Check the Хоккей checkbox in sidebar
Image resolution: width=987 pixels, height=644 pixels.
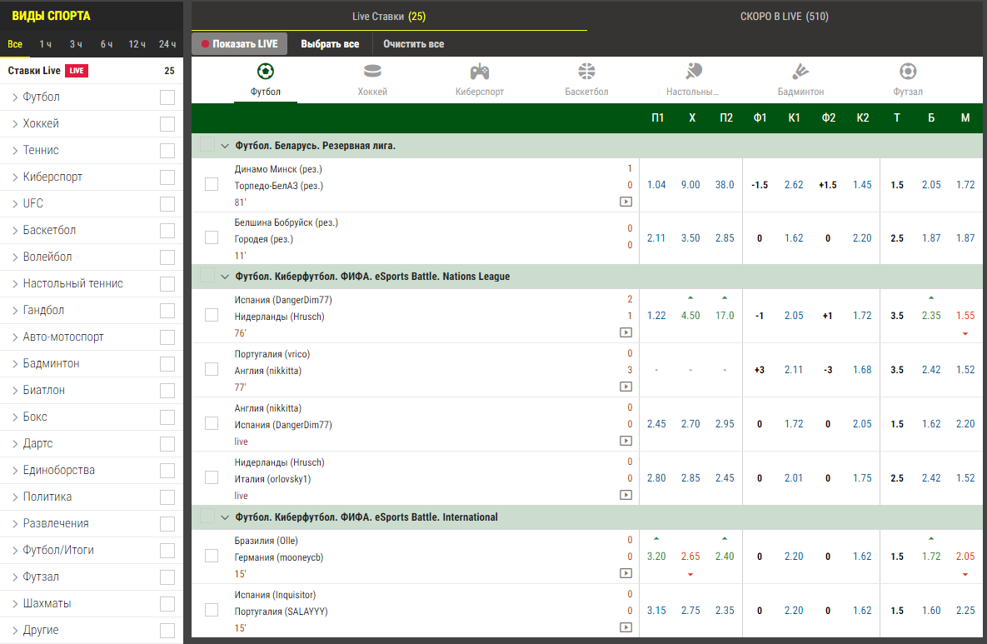click(x=167, y=124)
